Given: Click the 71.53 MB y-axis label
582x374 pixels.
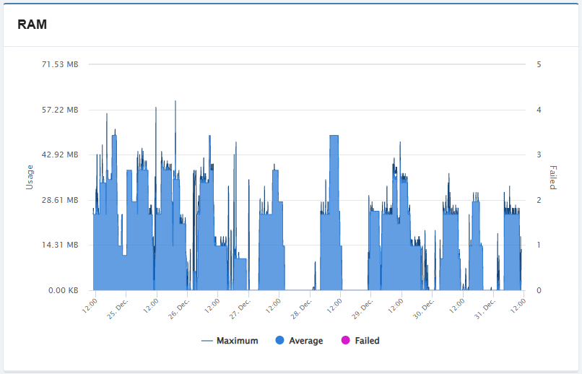Looking at the screenshot, I should [60, 64].
